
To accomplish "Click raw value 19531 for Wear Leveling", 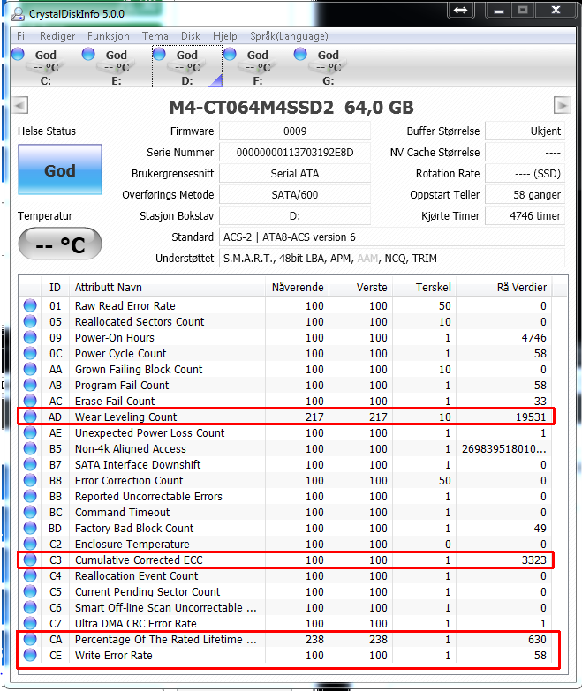I will pos(531,417).
